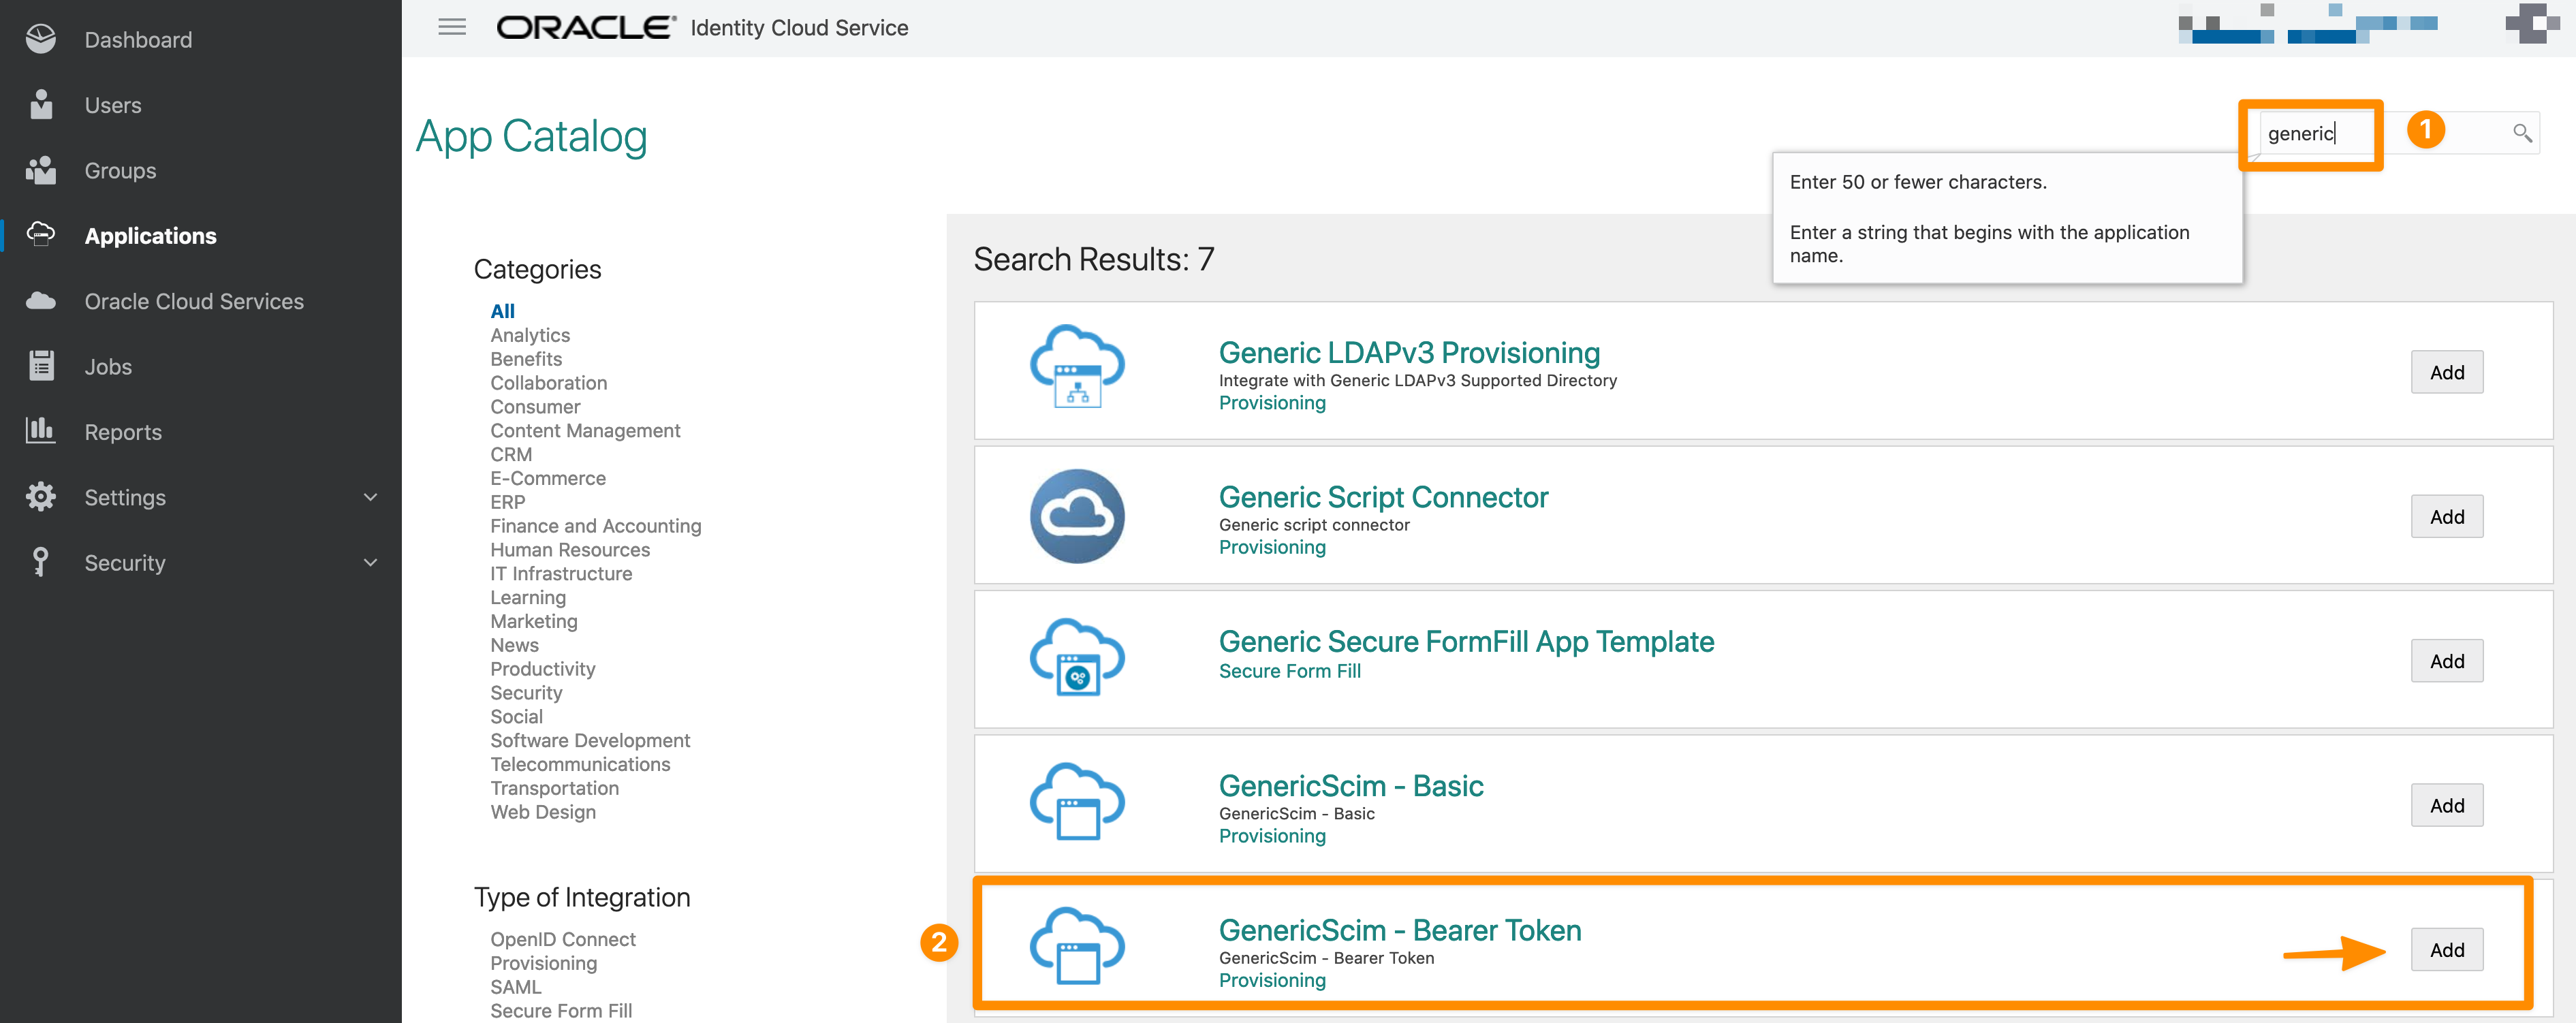Click the GenericScim - Bearer Token app icon
The height and width of the screenshot is (1023, 2576).
click(1077, 946)
